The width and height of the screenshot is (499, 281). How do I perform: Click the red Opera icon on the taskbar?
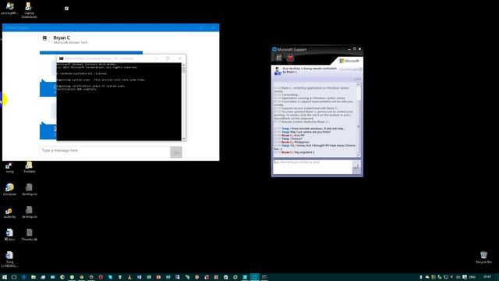(101, 277)
